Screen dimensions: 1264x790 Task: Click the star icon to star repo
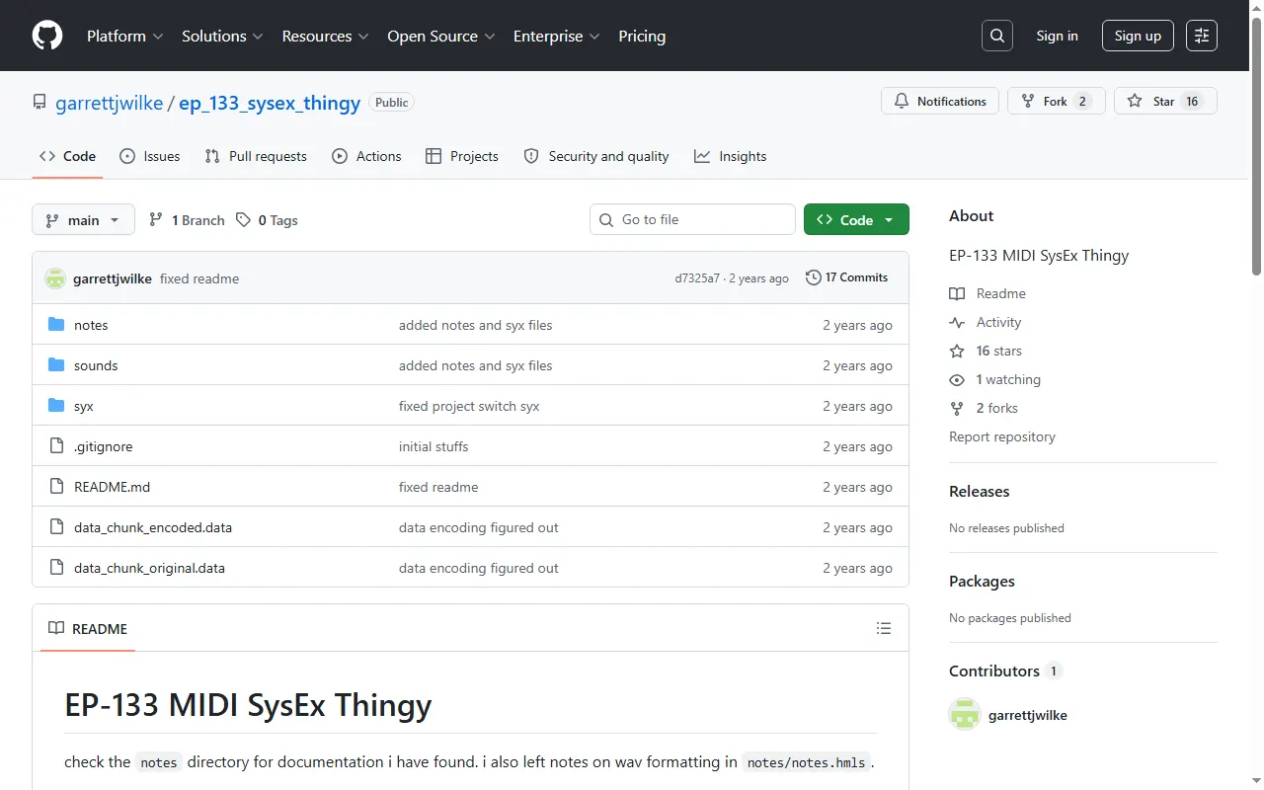coord(1135,101)
